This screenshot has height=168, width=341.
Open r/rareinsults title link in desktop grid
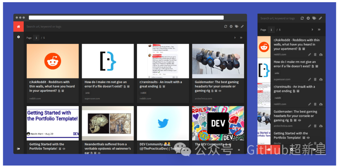tap(161, 84)
